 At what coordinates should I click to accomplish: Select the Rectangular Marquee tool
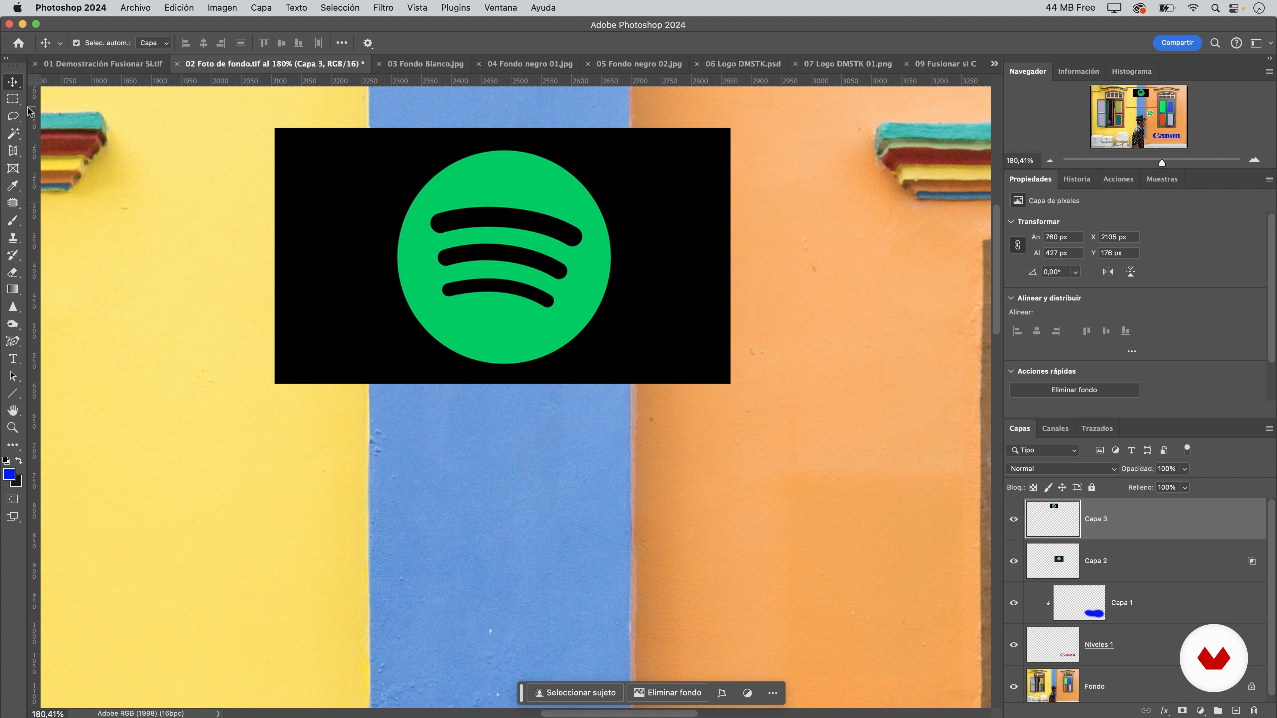13,99
